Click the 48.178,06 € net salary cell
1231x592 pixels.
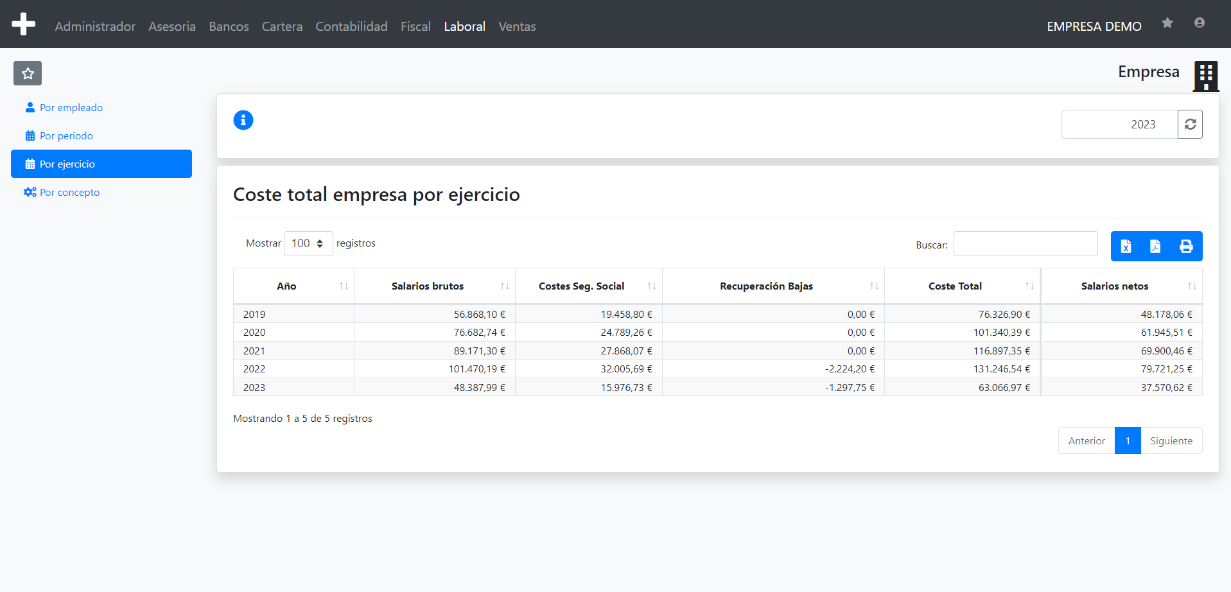1122,314
